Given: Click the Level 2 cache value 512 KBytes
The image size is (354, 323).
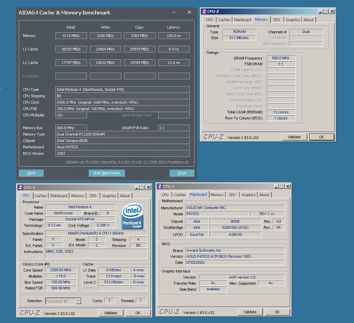Looking at the screenshot, I should (x=114, y=282).
